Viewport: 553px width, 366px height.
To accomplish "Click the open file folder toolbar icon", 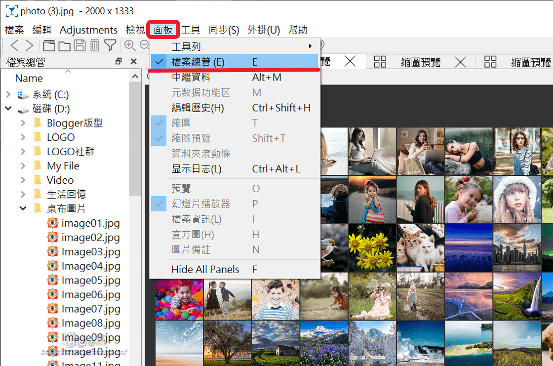I will pyautogui.click(x=49, y=45).
